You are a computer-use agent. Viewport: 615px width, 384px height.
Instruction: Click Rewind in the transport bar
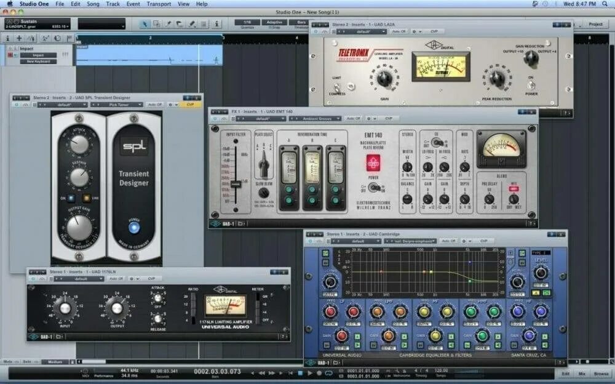click(261, 373)
